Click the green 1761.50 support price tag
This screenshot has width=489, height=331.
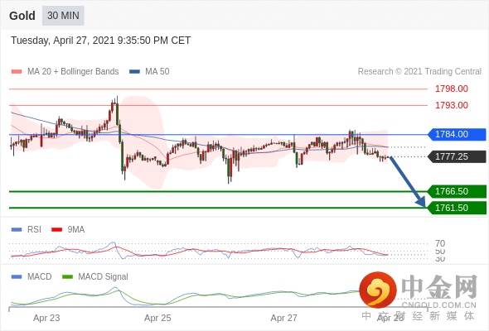457,208
